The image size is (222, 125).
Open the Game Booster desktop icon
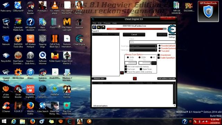[30, 8]
